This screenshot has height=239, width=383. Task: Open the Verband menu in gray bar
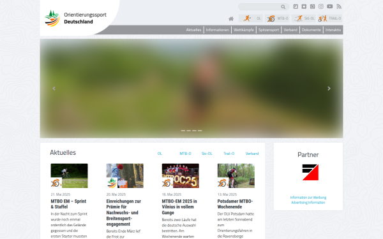click(290, 30)
